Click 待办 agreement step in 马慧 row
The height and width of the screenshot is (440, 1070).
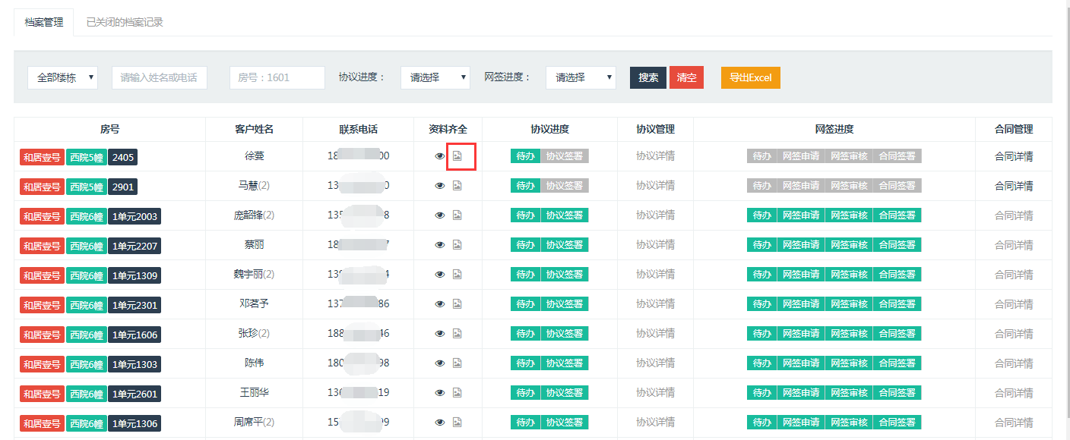click(525, 186)
